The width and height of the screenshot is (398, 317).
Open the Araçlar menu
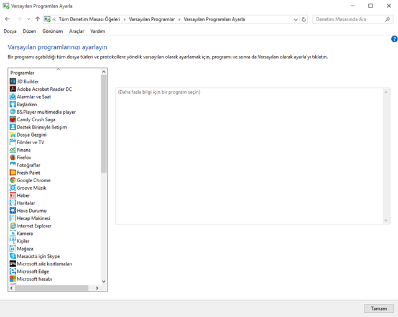tap(76, 31)
